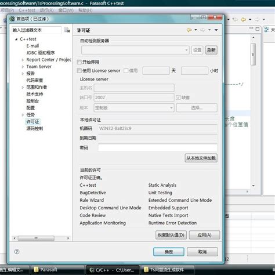Click the 从本地文件加载 button
Image resolution: width=275 pixels, height=275 pixels.
tap(201, 158)
